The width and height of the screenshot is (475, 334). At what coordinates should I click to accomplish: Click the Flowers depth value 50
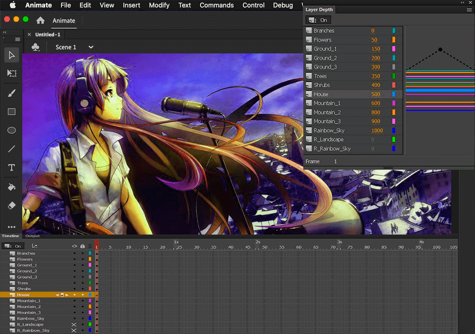click(374, 40)
